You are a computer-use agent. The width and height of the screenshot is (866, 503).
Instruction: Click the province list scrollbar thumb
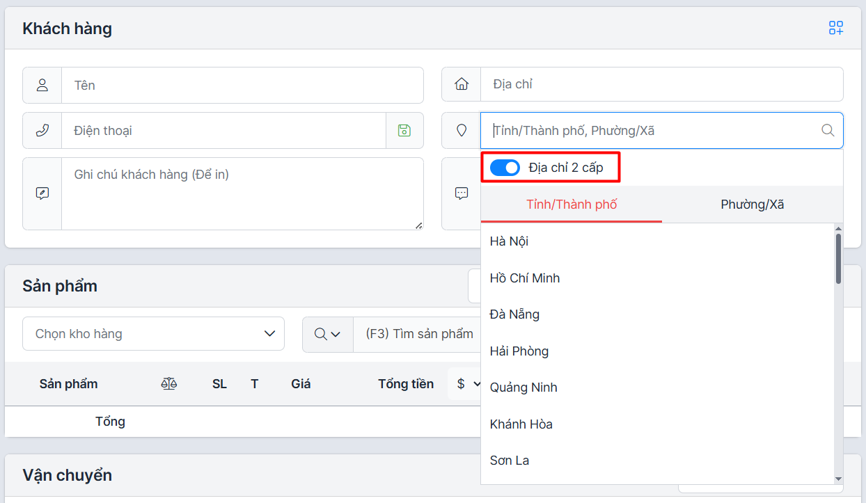click(838, 257)
